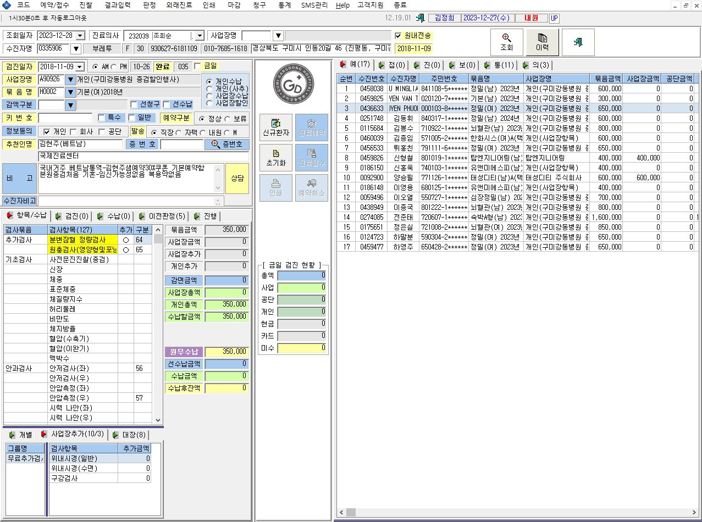The width and height of the screenshot is (702, 522).
Task: Click the 증번호 search button
Action: pos(226,145)
